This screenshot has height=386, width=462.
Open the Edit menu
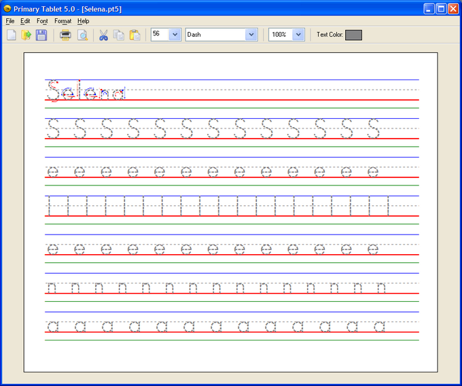[25, 21]
